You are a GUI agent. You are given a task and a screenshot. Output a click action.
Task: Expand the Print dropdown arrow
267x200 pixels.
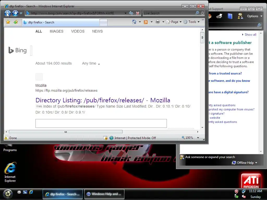pyautogui.click(x=163, y=22)
